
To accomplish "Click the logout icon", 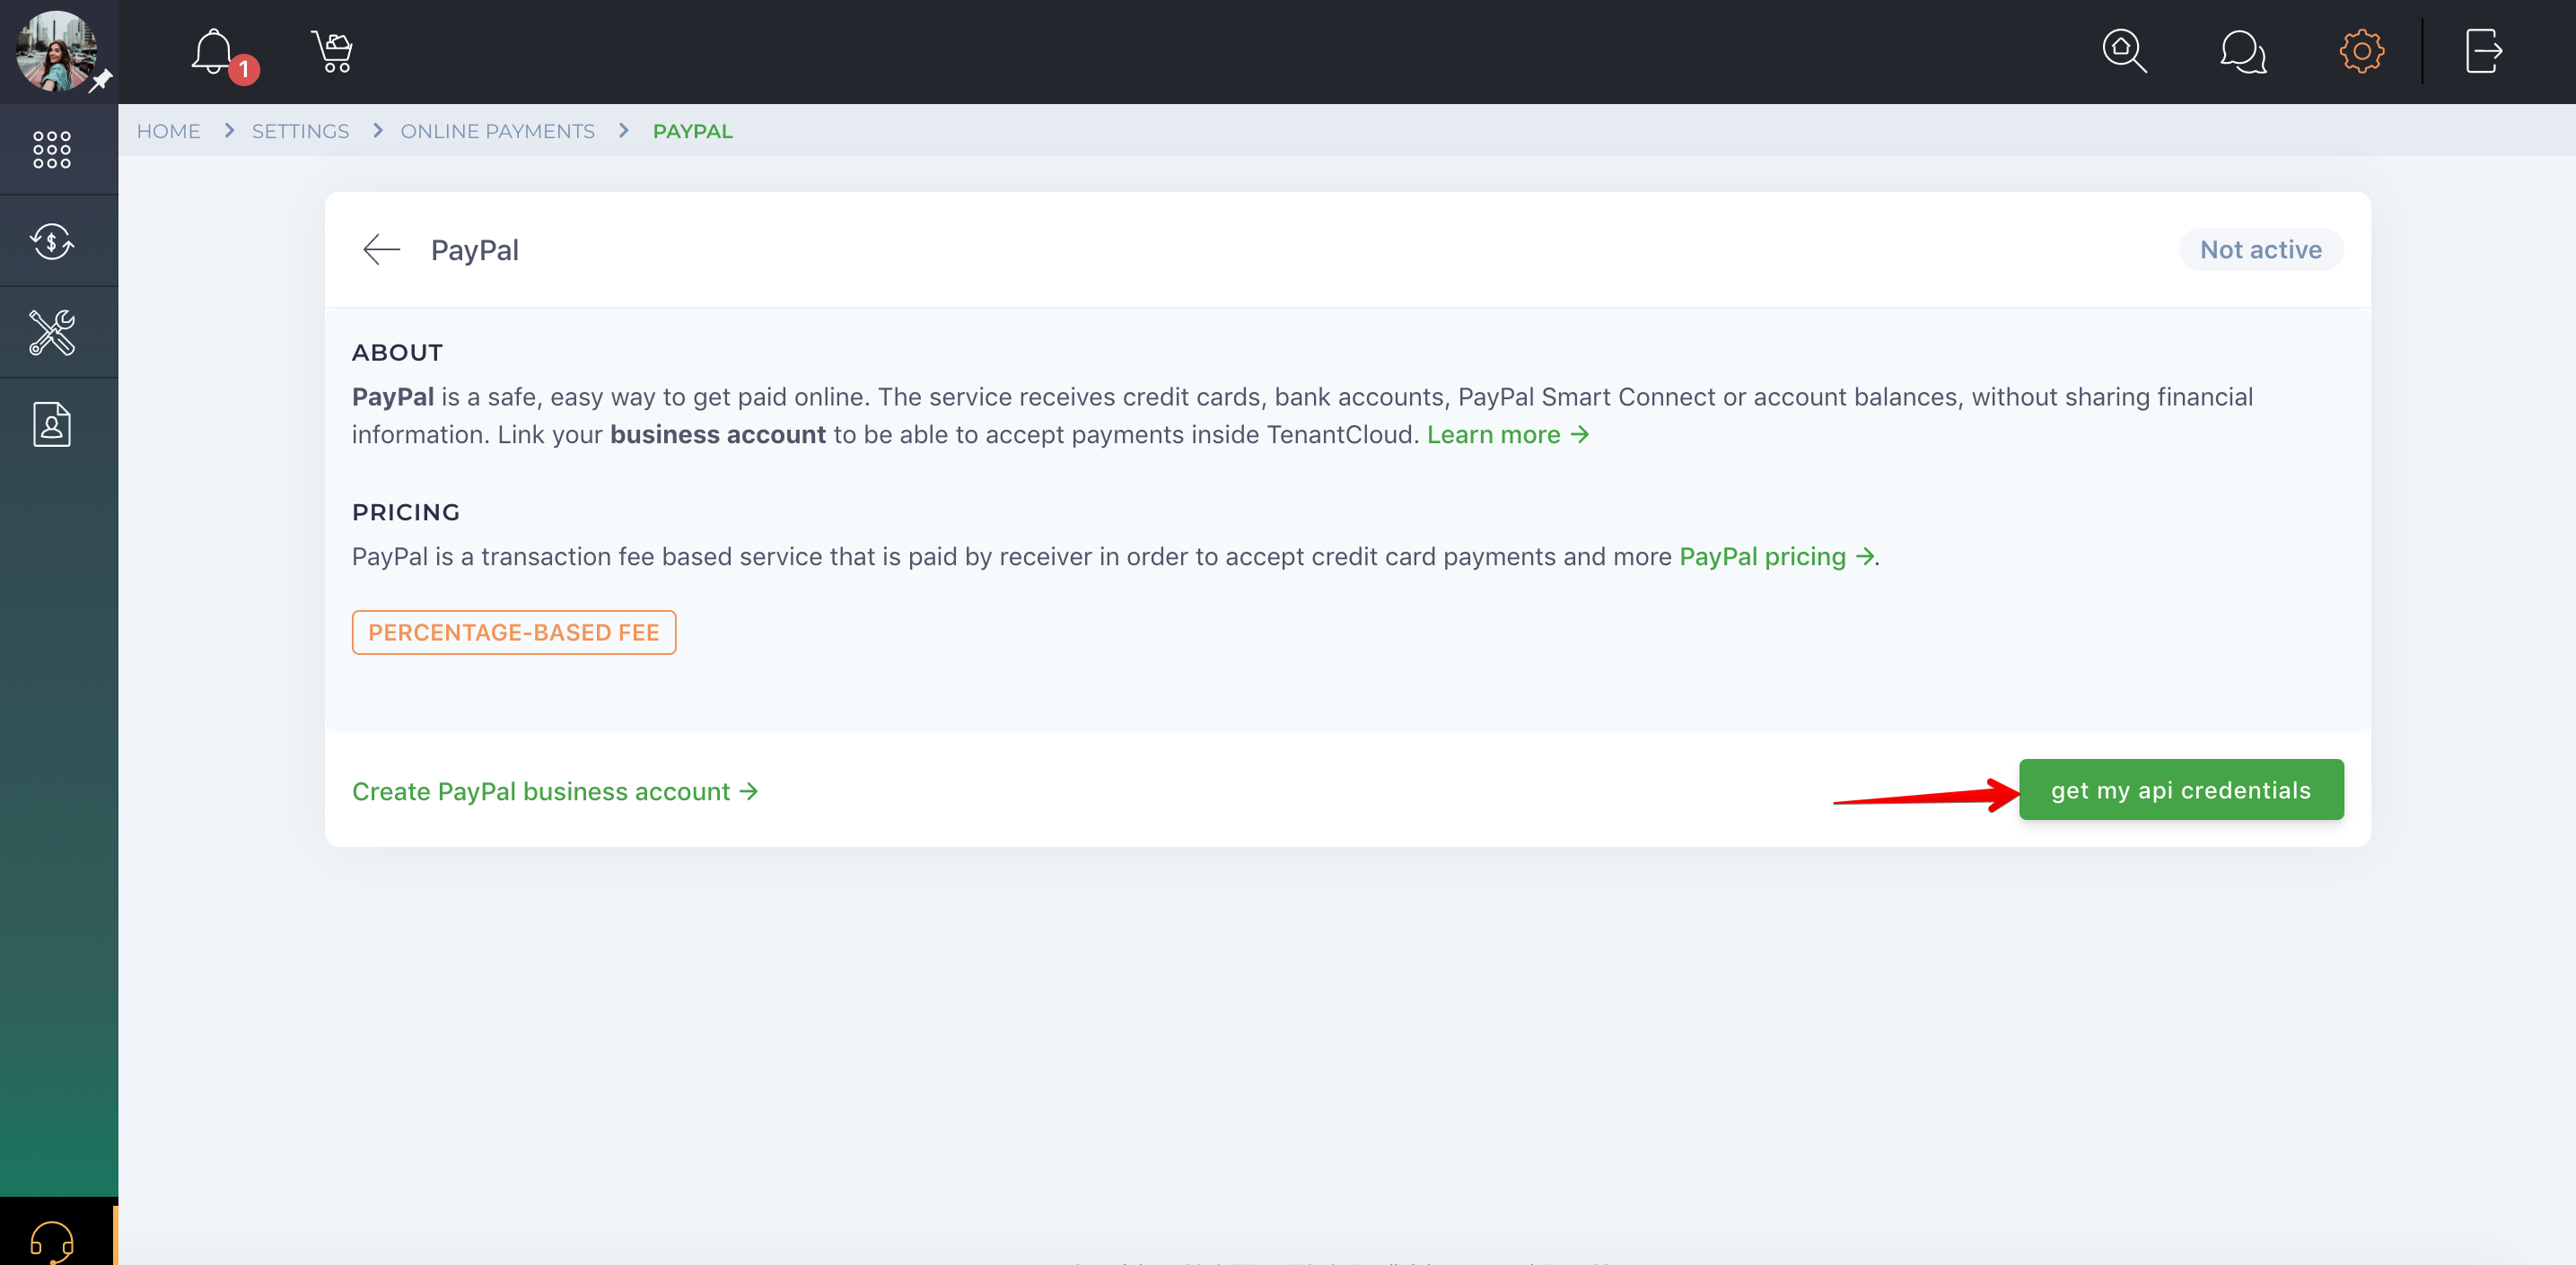I will [2484, 51].
